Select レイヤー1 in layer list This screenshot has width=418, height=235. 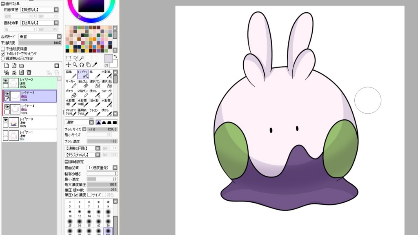point(29,136)
